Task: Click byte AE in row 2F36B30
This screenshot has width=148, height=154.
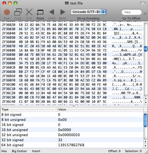Action: [x=21, y=29]
